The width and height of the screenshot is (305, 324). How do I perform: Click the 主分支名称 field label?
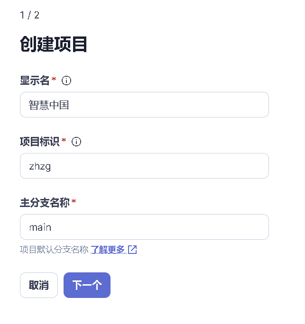pyautogui.click(x=45, y=203)
